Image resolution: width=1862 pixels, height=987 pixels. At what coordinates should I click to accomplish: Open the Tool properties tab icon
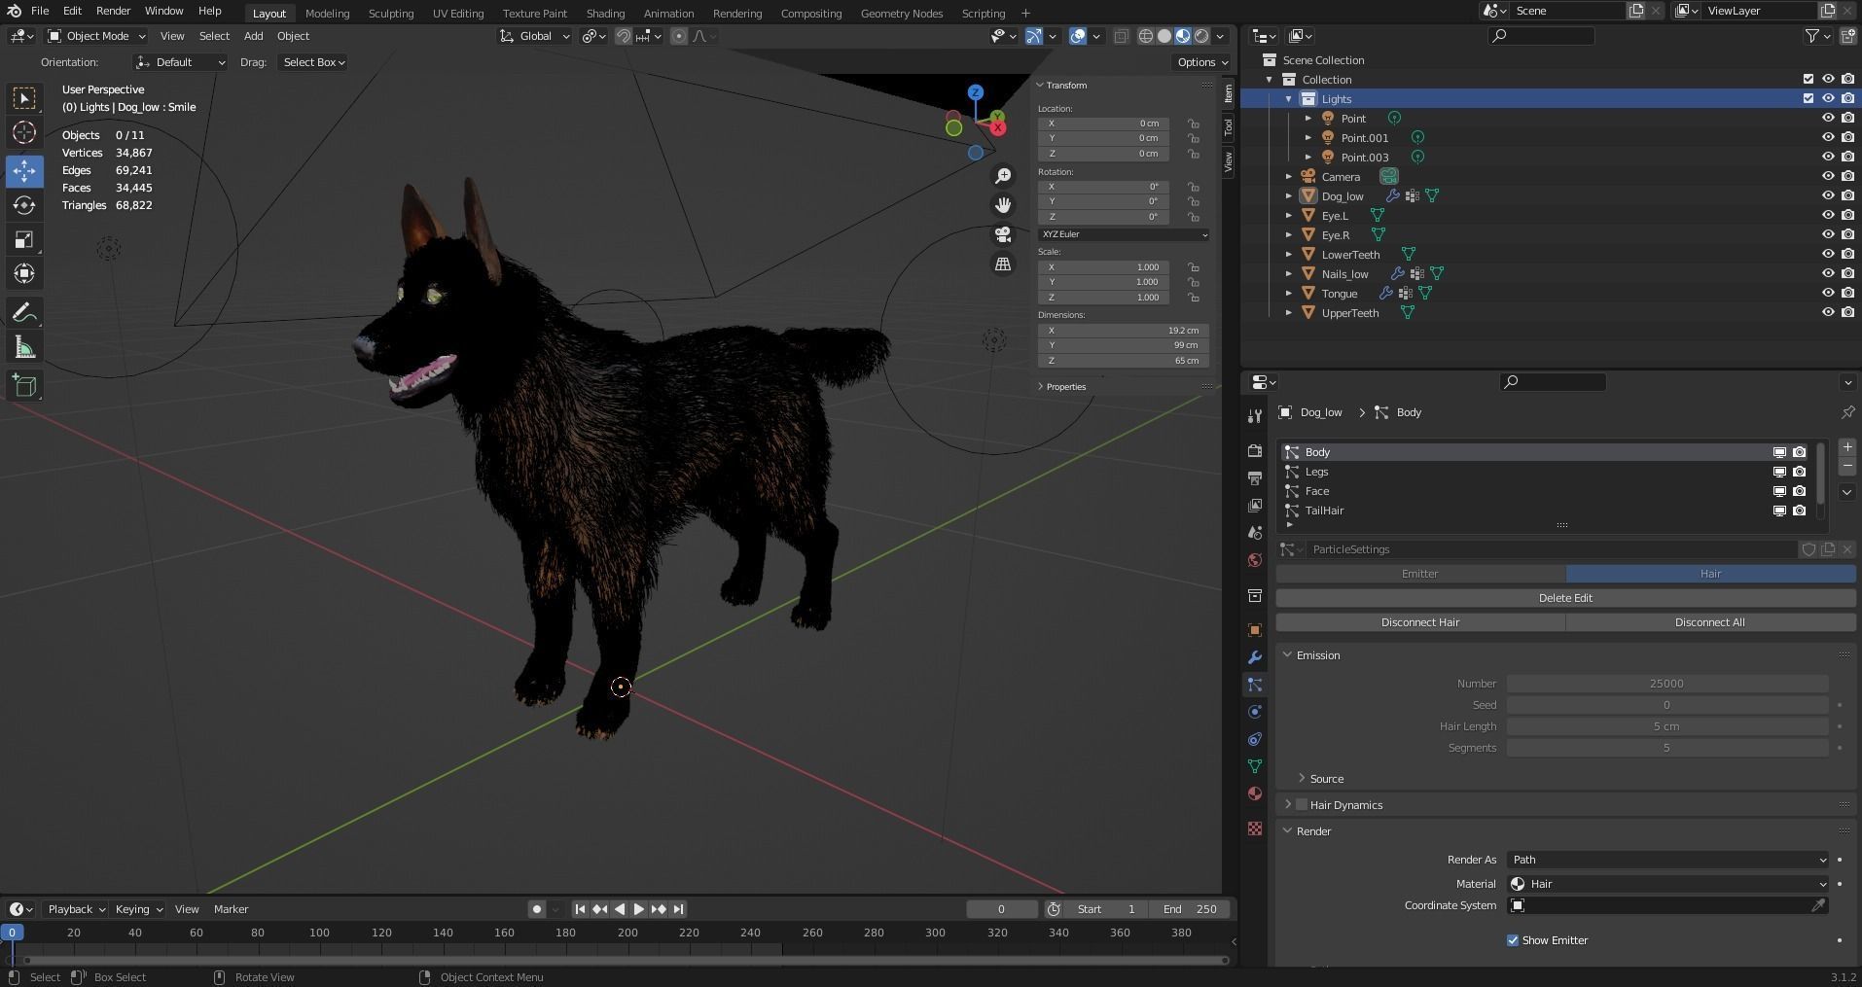1255,416
